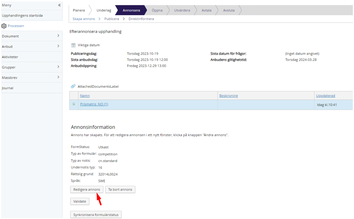Go to the Öppna step
The image size is (354, 219).
157,10
